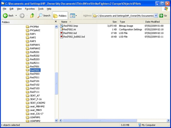Click the PVOpilot2 folder icon
Screen dimensions: 171x128
tap(28, 30)
